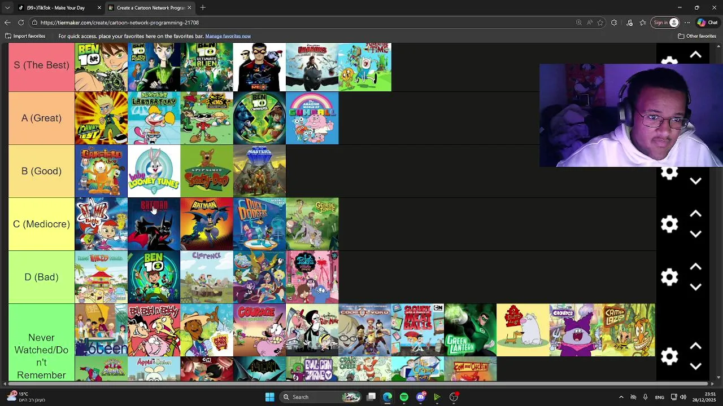This screenshot has width=723, height=406.
Task: Select Johnny Test thumbnail in A row
Action: pyautogui.click(x=101, y=118)
